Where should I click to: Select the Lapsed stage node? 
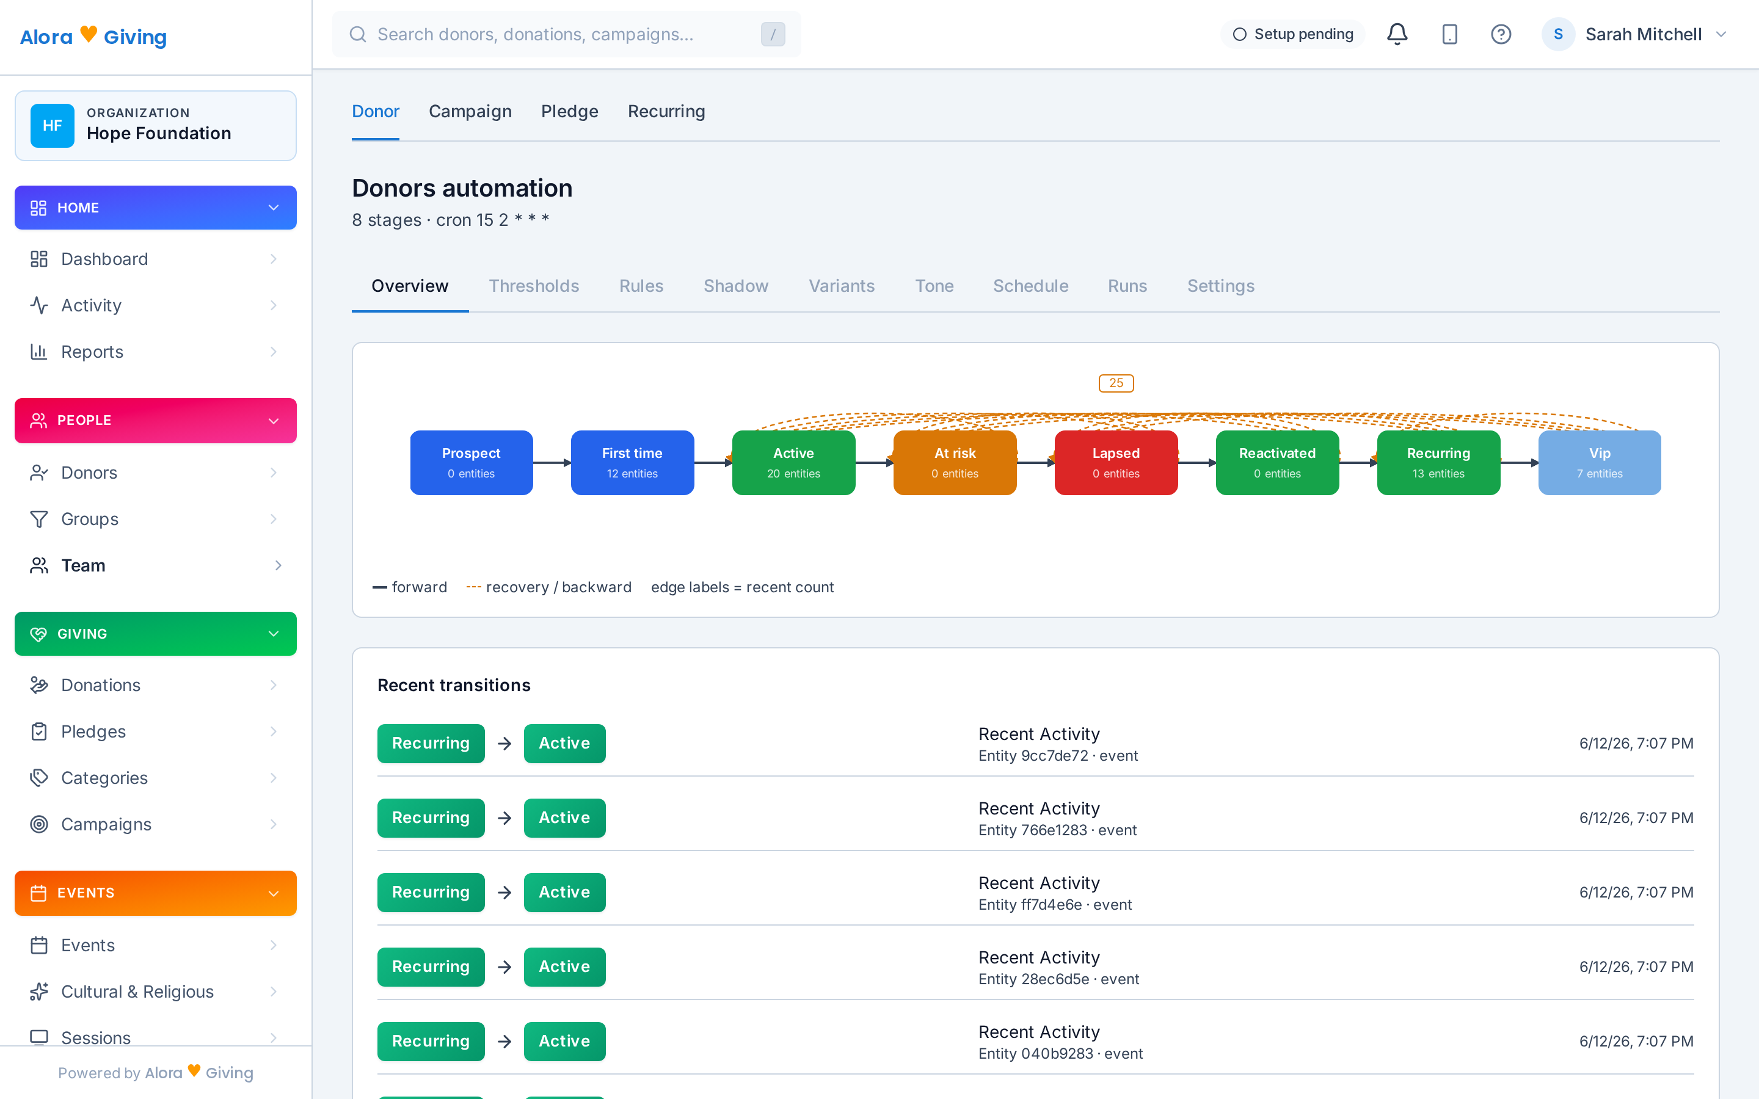click(x=1116, y=462)
